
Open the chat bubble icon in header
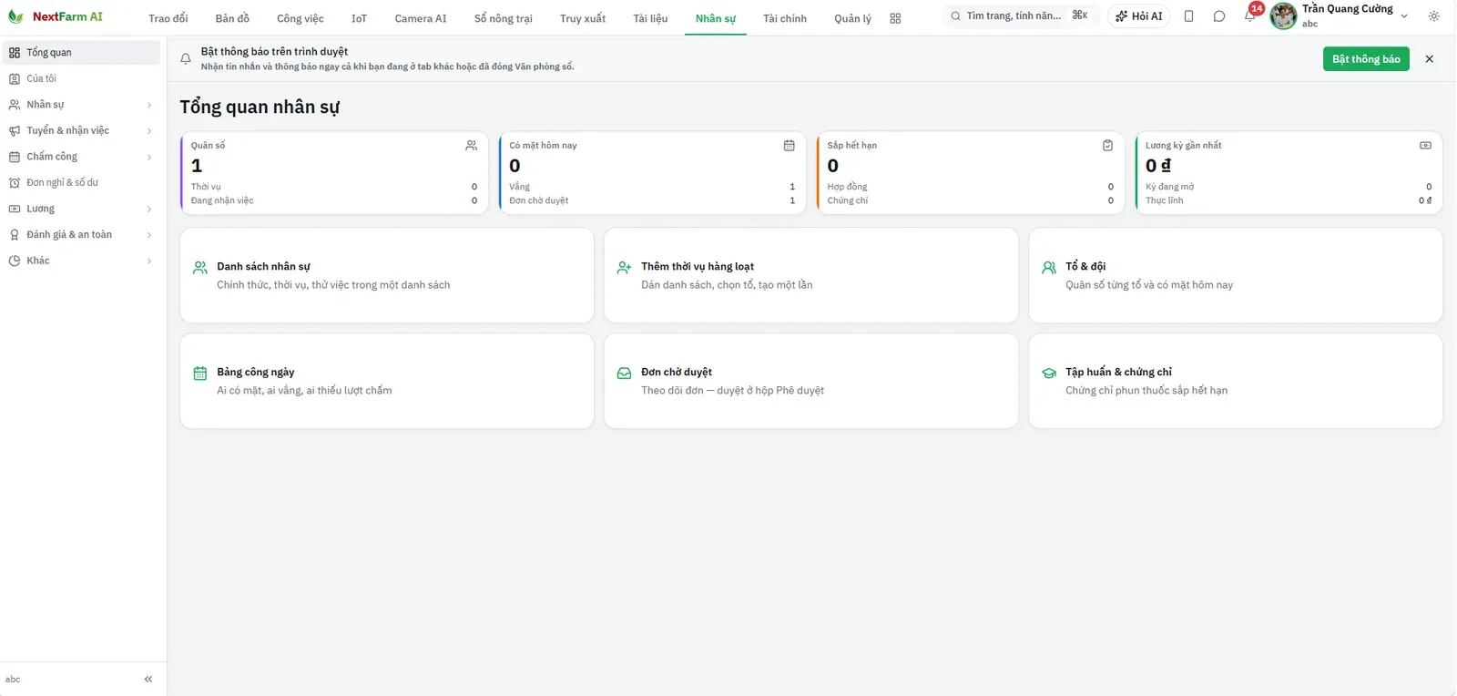1219,16
